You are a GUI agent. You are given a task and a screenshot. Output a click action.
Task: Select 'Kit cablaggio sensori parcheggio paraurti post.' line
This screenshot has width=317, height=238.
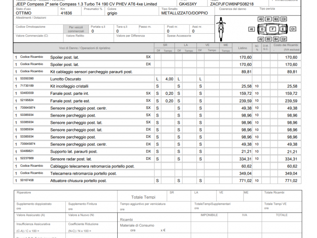tap(91, 72)
